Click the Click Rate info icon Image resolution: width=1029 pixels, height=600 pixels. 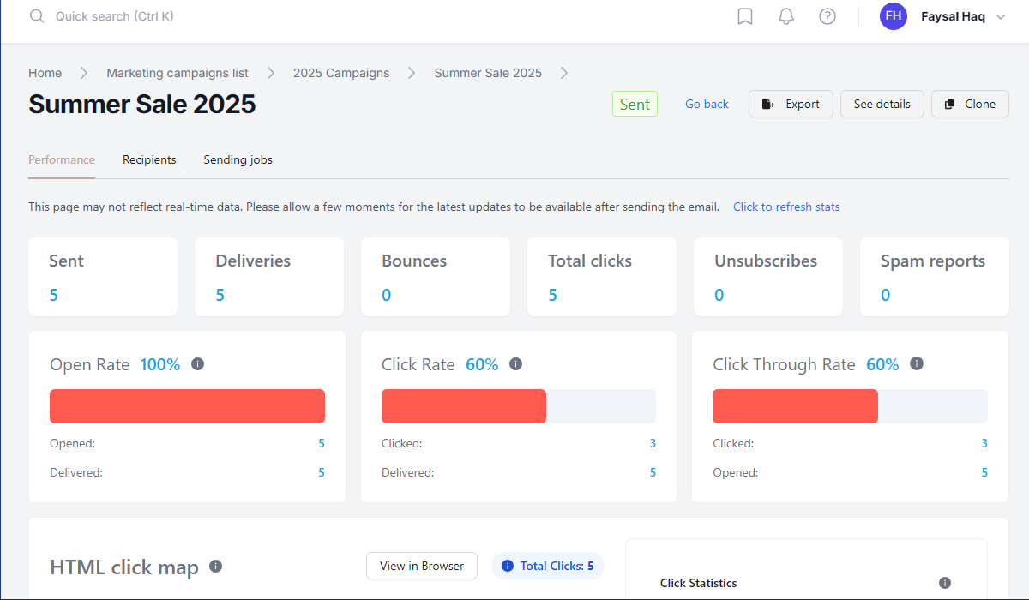(515, 363)
